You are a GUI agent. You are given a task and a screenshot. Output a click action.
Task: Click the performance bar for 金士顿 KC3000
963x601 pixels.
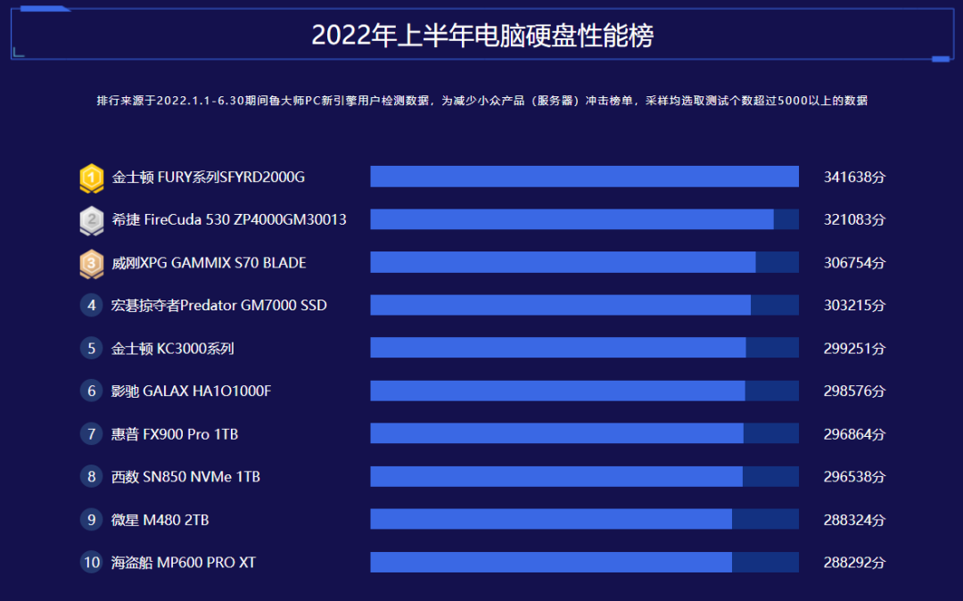point(585,348)
